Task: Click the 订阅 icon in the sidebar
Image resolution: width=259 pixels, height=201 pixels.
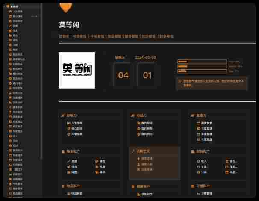Action: coord(10,146)
